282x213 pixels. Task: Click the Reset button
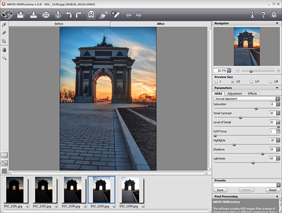(272, 190)
